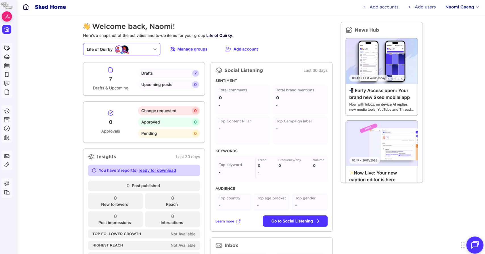Click the Inbox envelope icon in Inbox card
This screenshot has height=254, width=485.
[219, 245]
